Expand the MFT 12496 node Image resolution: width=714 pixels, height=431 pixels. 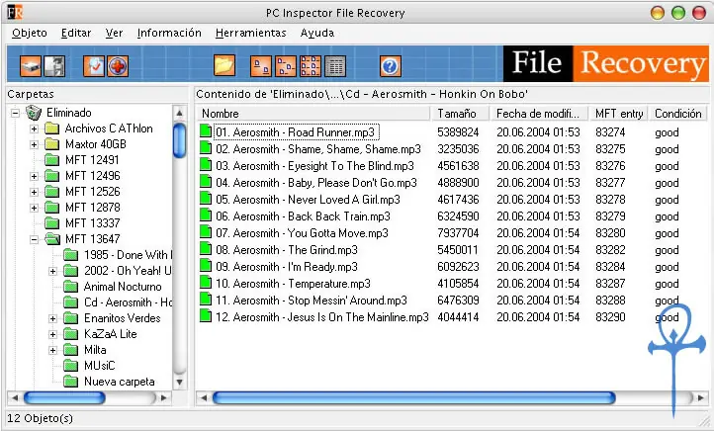click(x=35, y=176)
